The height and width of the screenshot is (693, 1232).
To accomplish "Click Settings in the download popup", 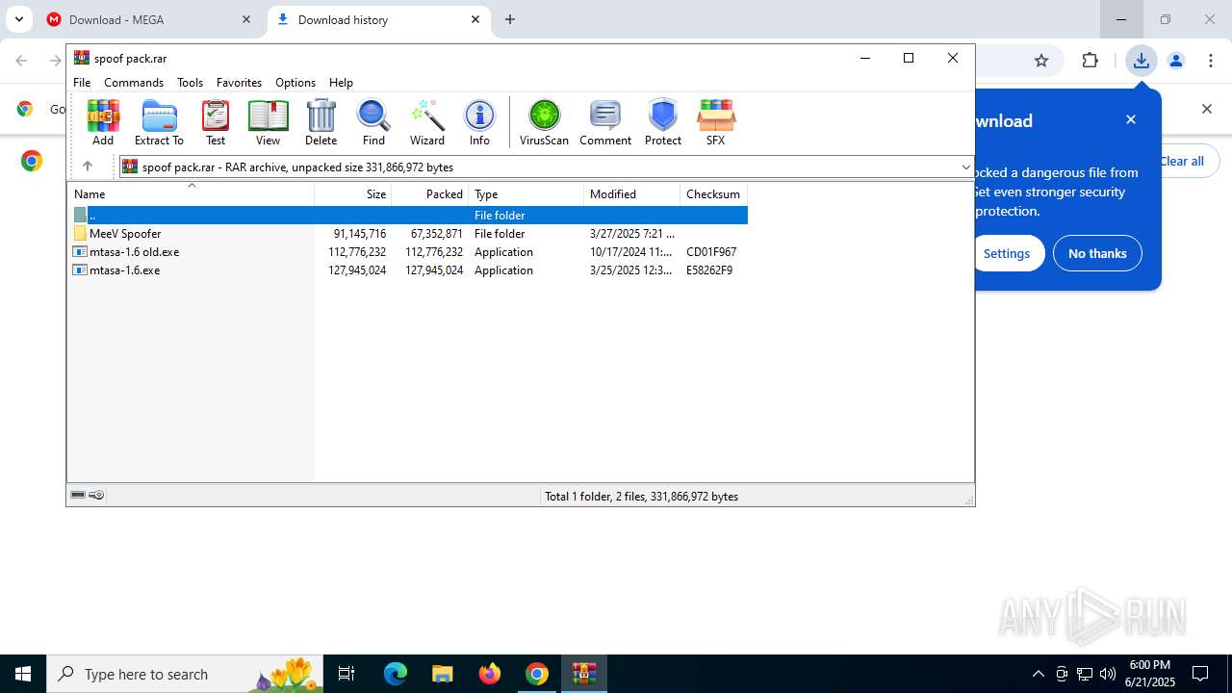I will tap(1007, 253).
